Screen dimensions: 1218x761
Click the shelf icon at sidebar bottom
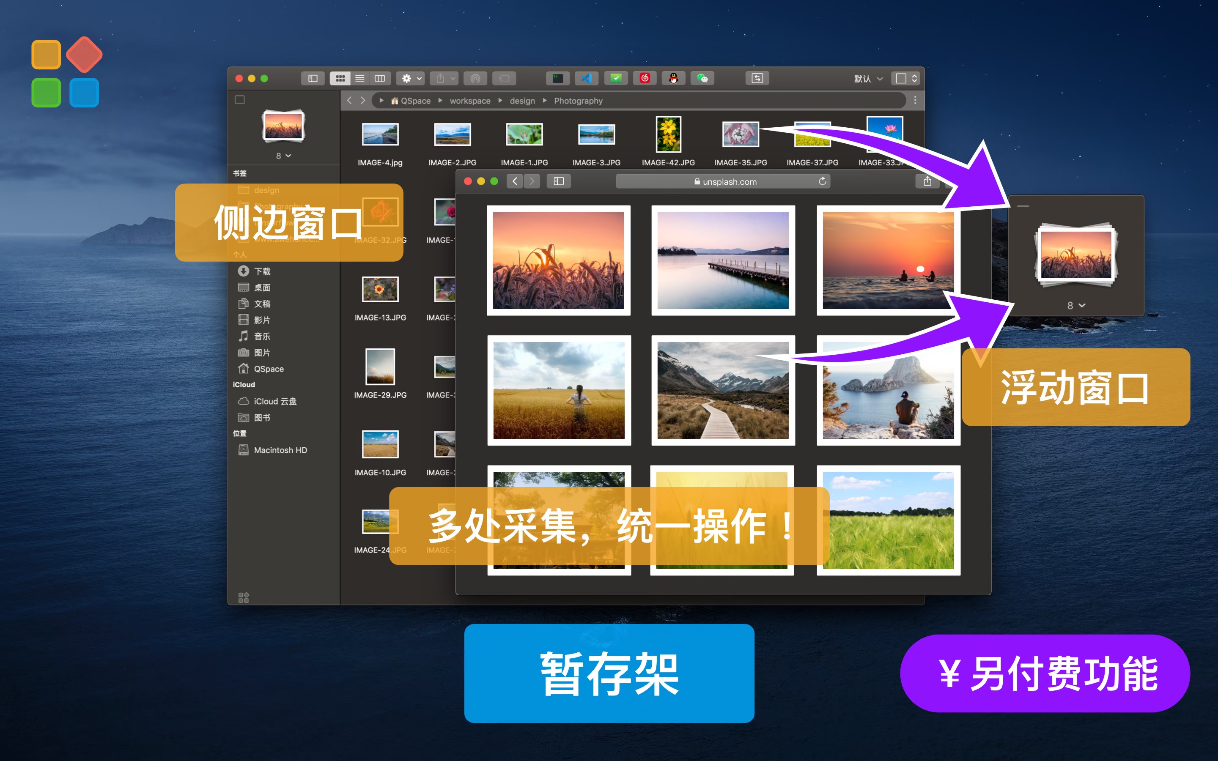(244, 597)
